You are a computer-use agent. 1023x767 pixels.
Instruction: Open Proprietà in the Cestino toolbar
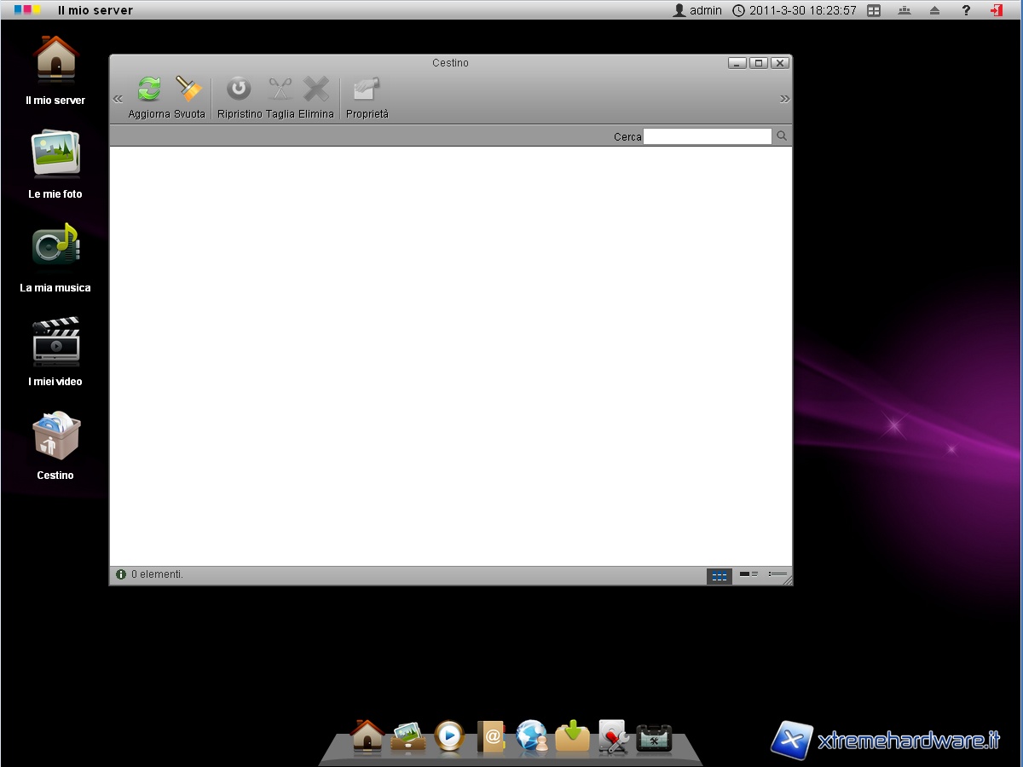click(367, 89)
